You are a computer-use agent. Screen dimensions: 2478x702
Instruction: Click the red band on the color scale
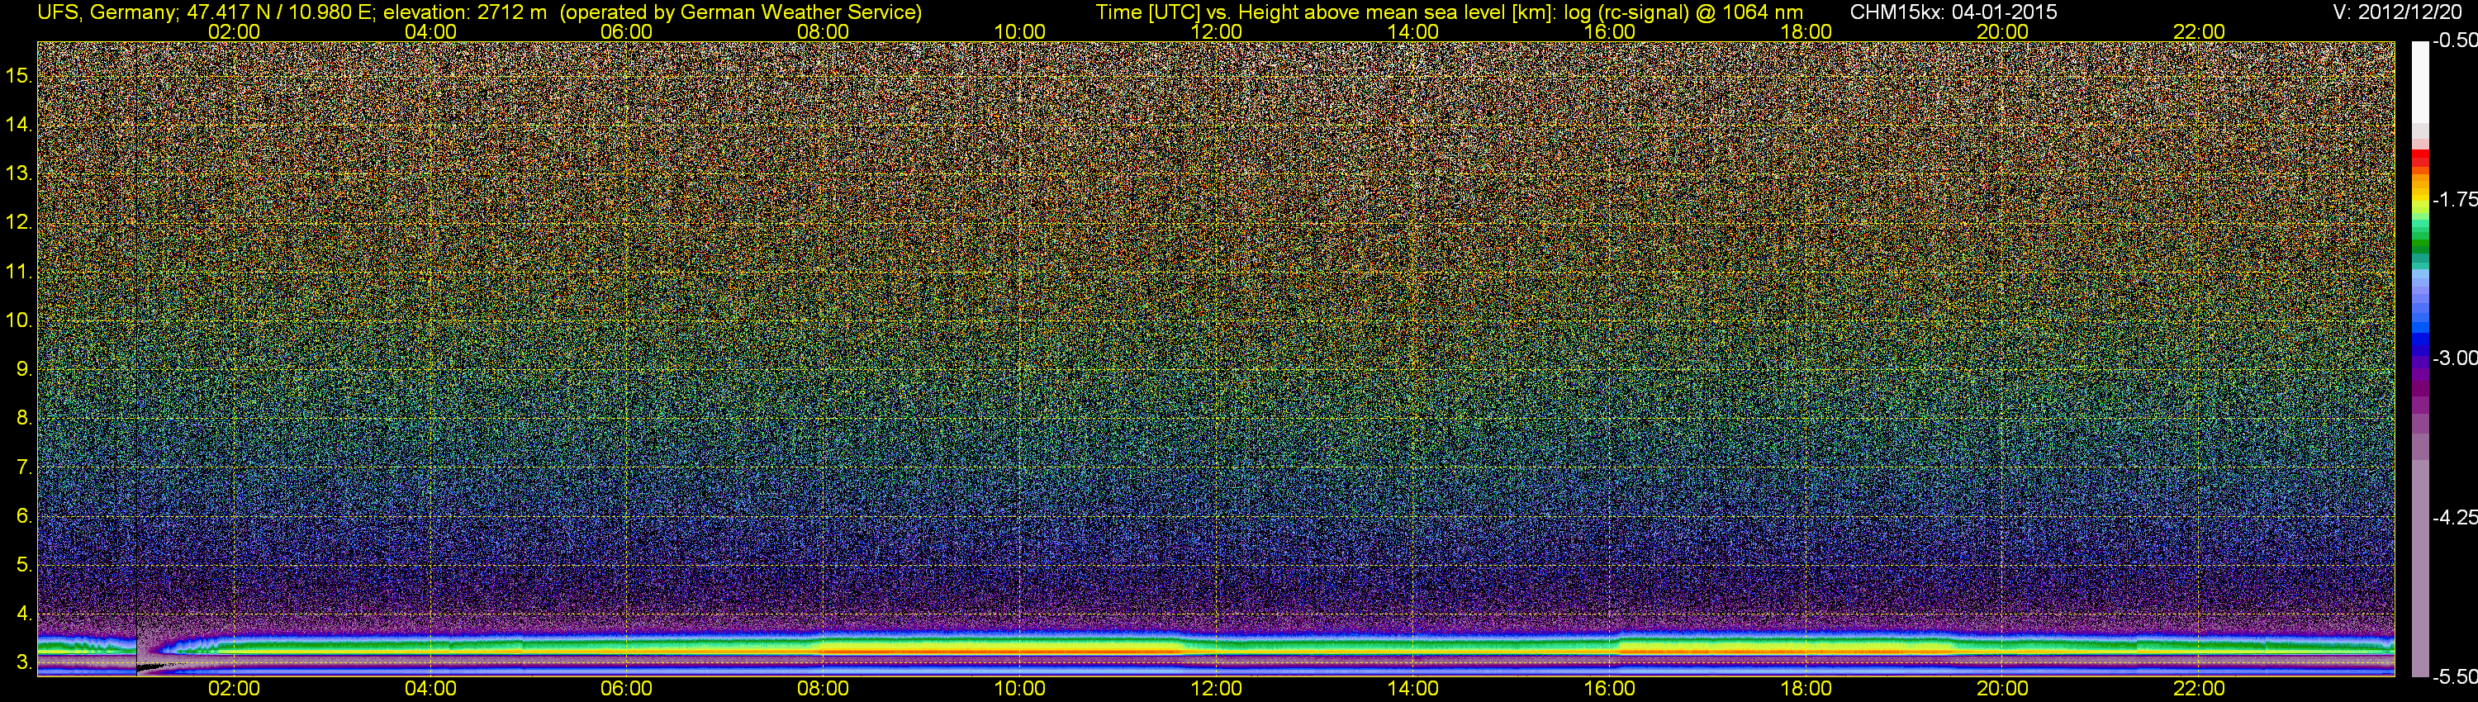[x=2420, y=159]
